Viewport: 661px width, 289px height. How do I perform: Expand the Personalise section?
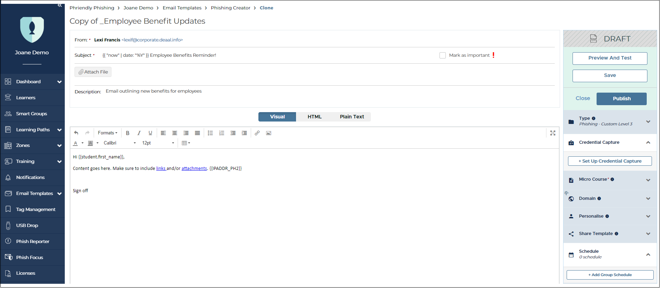(x=649, y=216)
